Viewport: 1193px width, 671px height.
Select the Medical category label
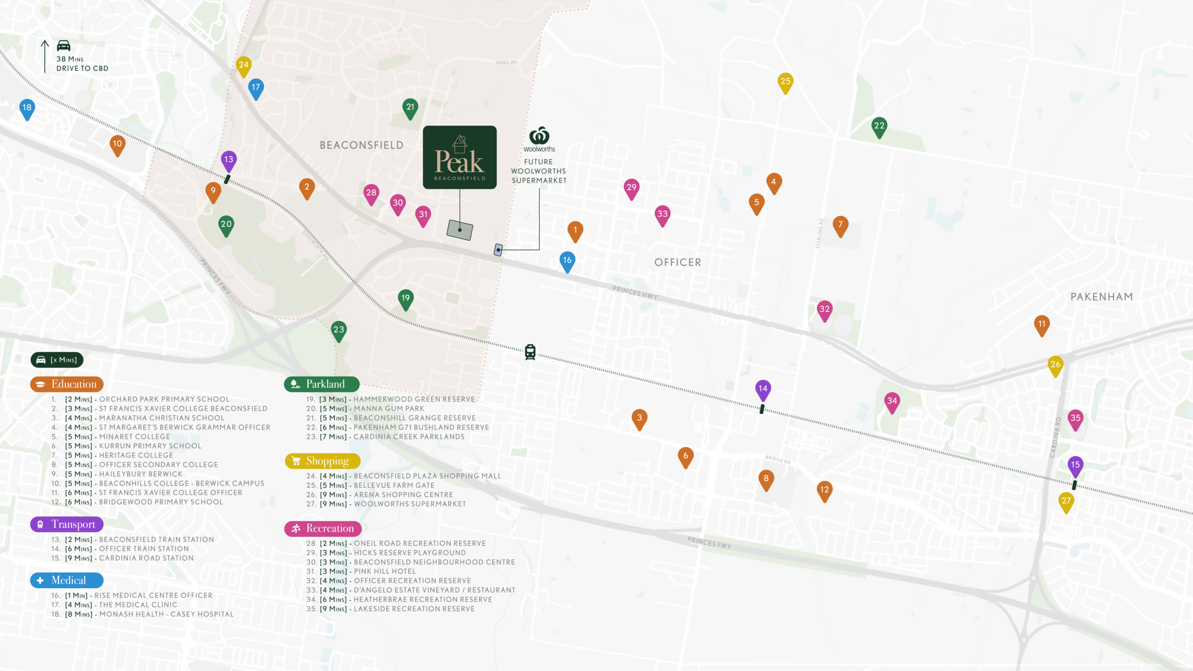point(67,580)
